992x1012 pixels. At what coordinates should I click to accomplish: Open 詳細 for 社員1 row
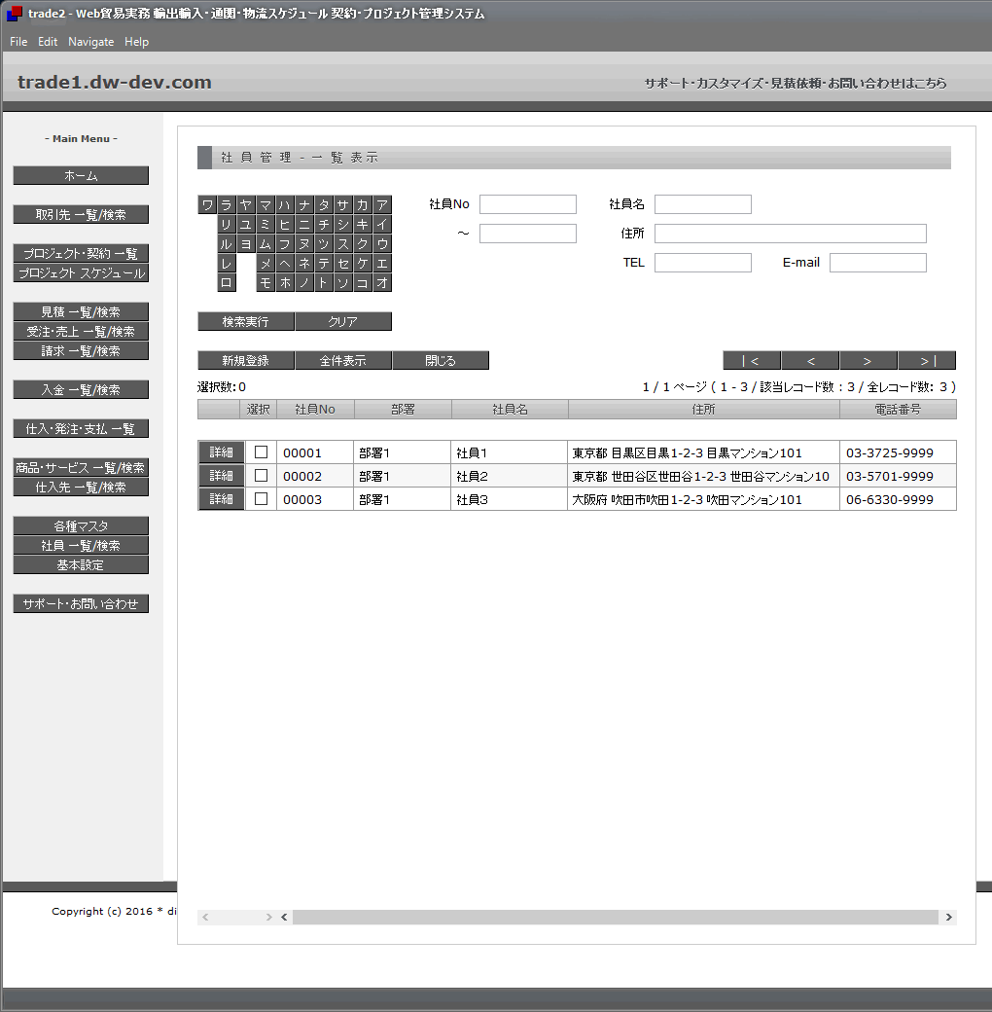(x=221, y=452)
